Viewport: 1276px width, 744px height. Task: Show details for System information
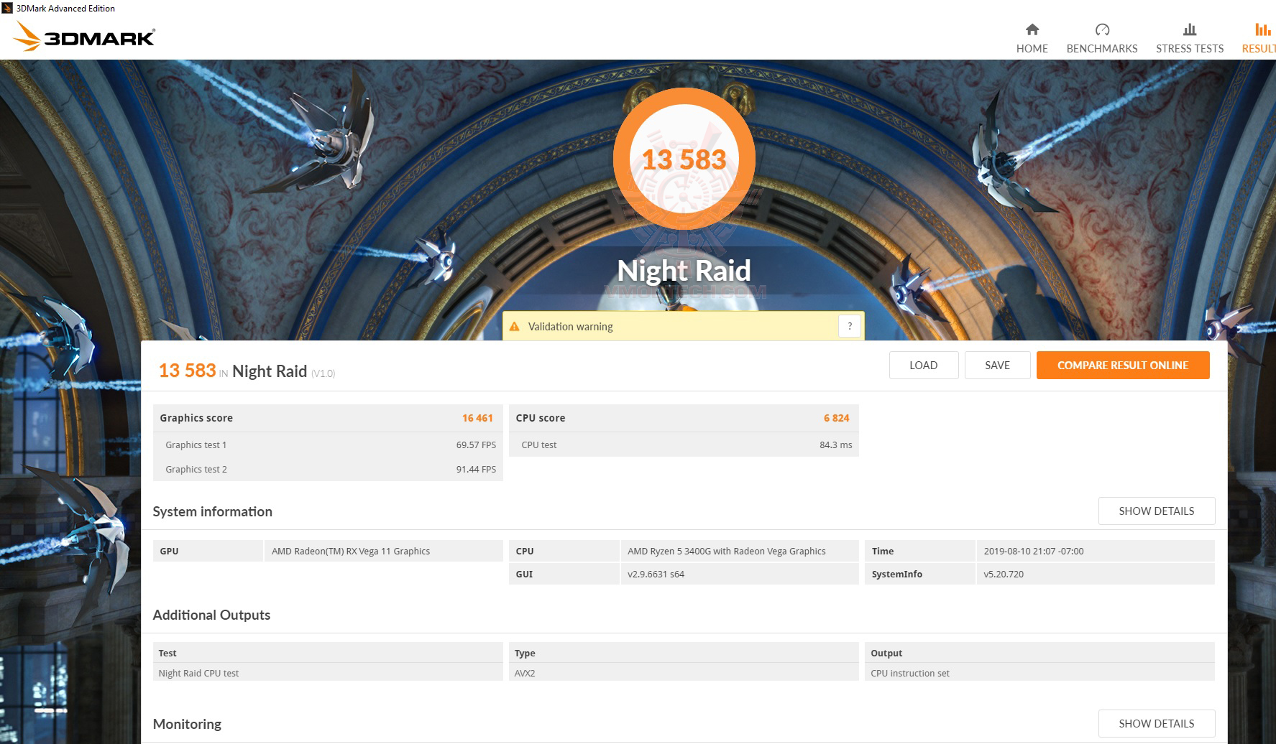(x=1157, y=511)
